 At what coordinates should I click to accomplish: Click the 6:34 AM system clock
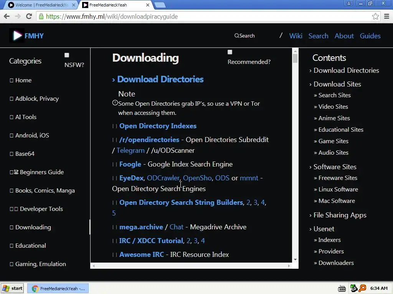tap(379, 288)
